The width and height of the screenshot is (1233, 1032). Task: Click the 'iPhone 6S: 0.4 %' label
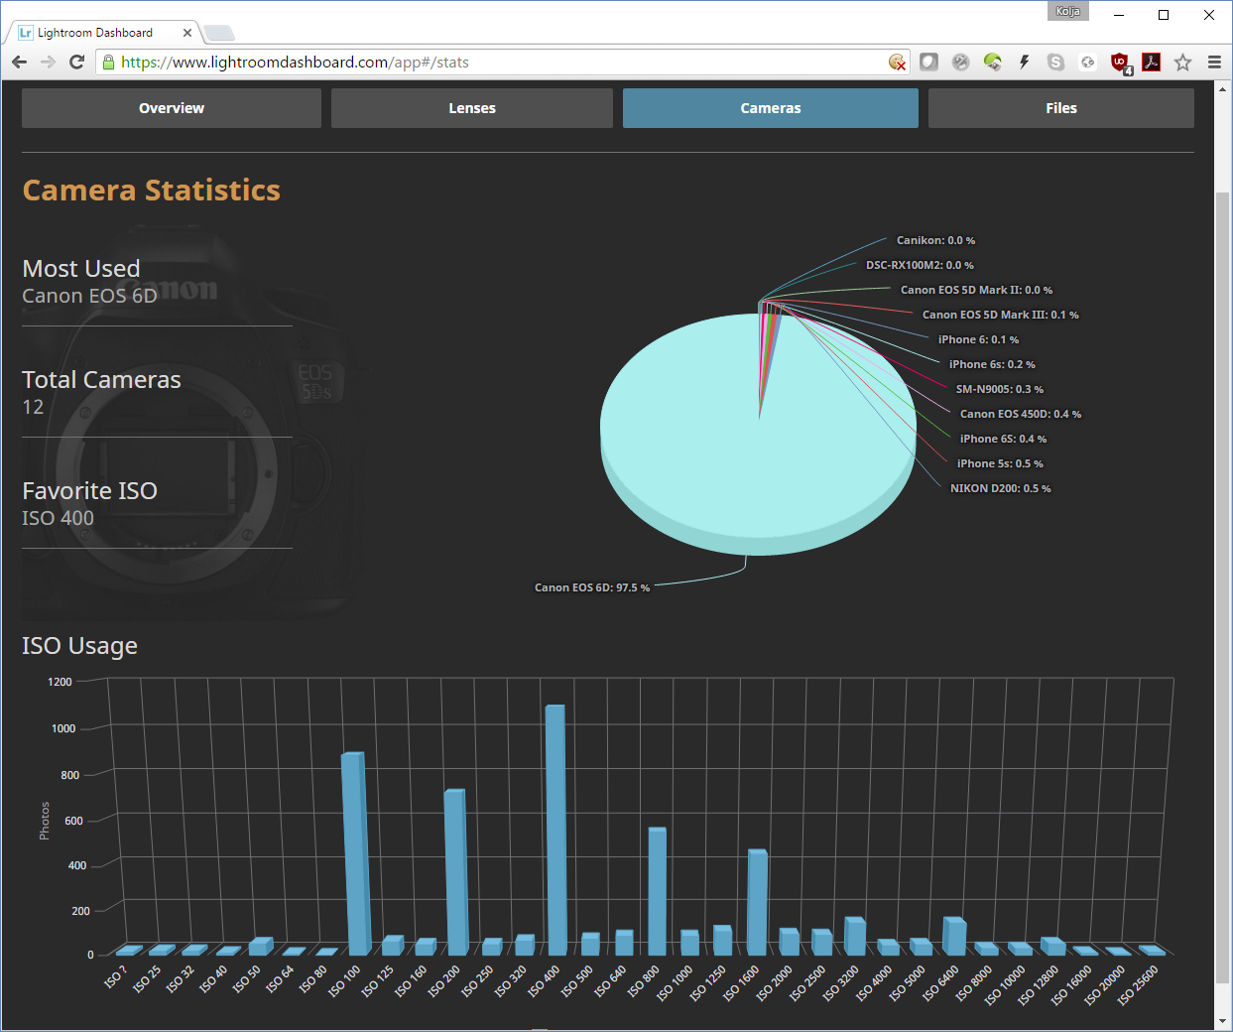point(1003,439)
